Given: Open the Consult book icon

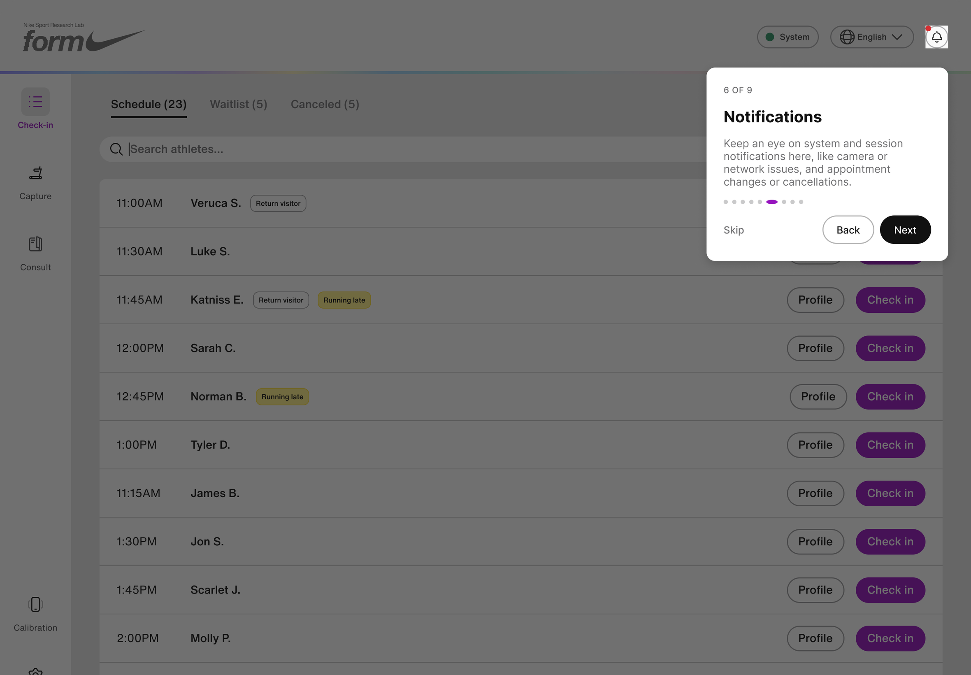Looking at the screenshot, I should [x=35, y=244].
